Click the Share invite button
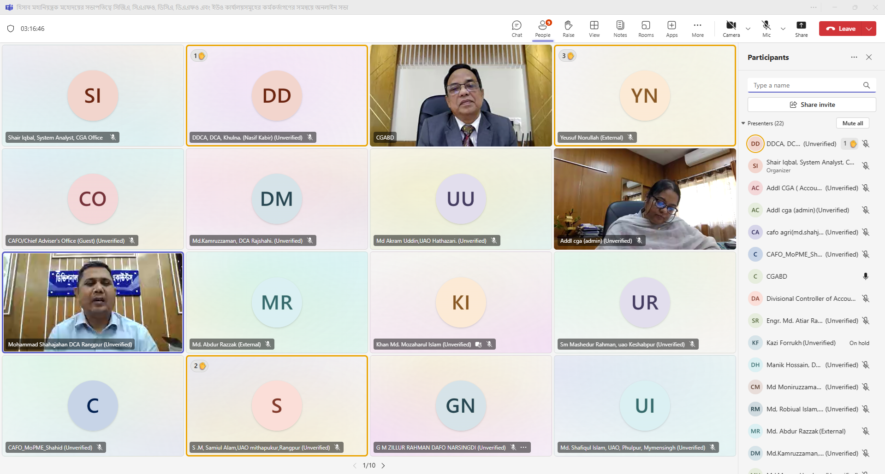This screenshot has height=474, width=885. (x=812, y=105)
